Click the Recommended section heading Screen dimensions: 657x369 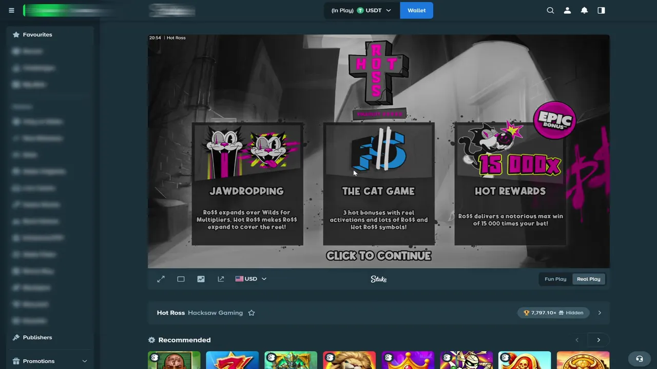(x=184, y=340)
